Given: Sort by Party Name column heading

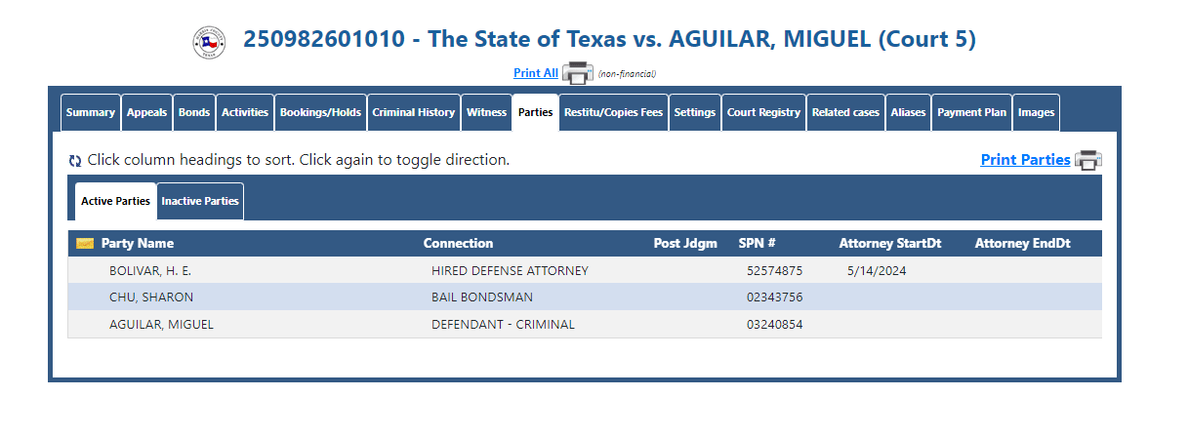Looking at the screenshot, I should click(x=138, y=244).
